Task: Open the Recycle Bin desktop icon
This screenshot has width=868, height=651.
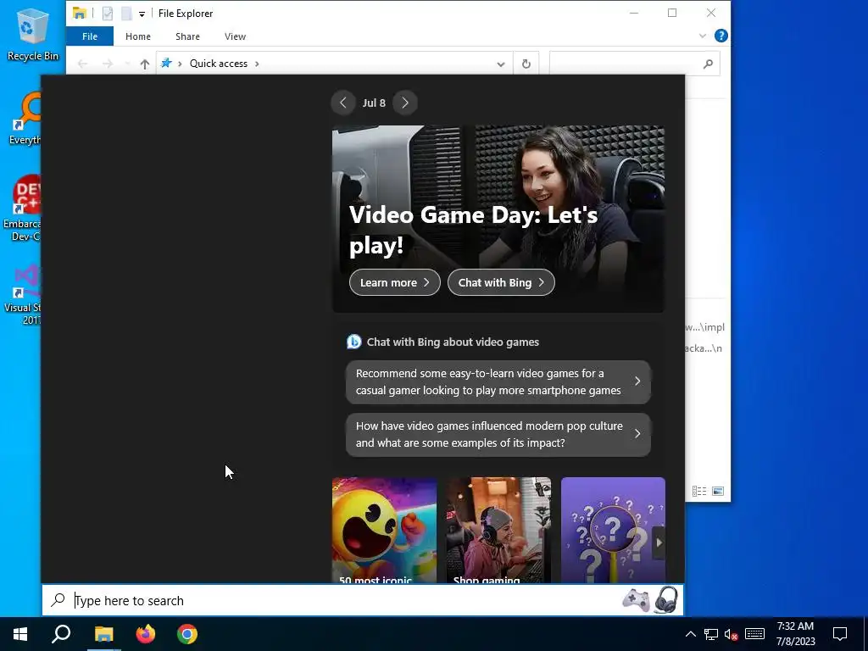Action: pos(32,34)
